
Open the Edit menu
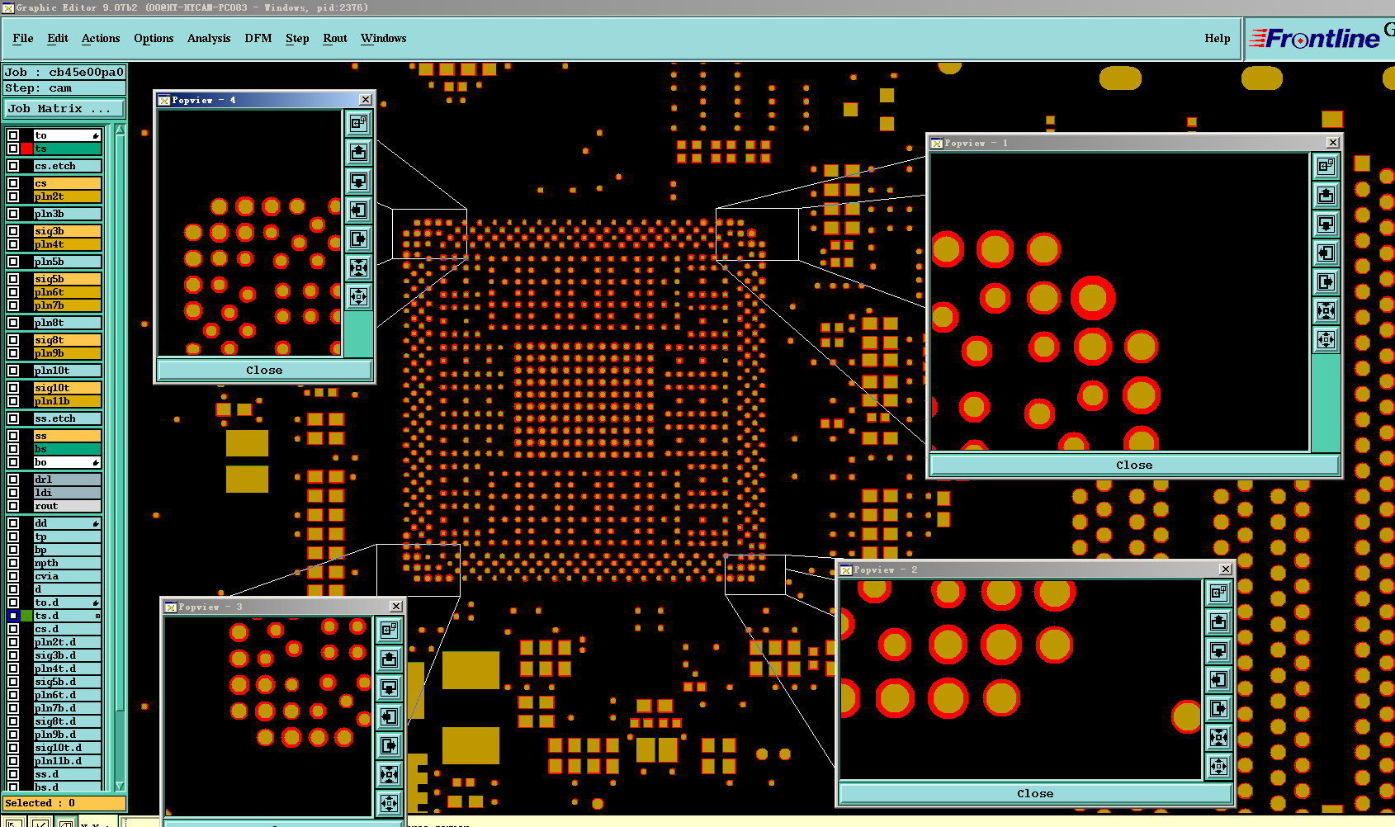coord(58,38)
